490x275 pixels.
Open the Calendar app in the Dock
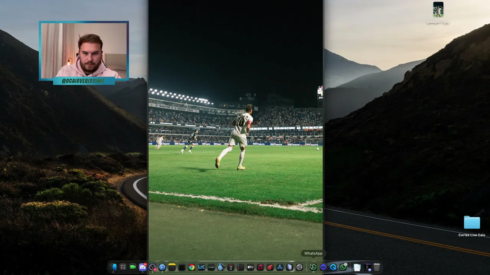pyautogui.click(x=231, y=267)
